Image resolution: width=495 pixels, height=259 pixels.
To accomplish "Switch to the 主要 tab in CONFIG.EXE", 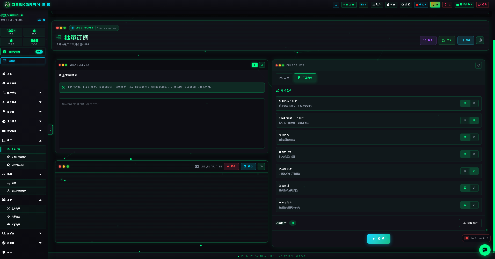I will pos(284,78).
